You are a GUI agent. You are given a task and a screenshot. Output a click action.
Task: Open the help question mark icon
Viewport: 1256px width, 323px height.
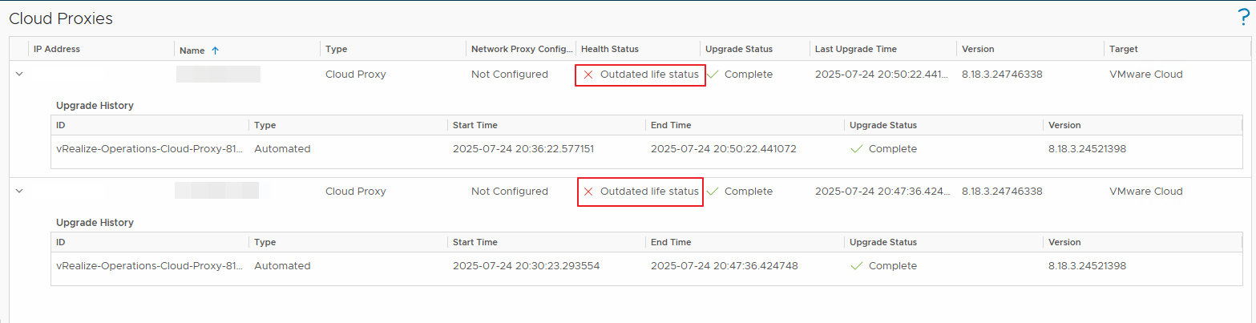click(1243, 18)
